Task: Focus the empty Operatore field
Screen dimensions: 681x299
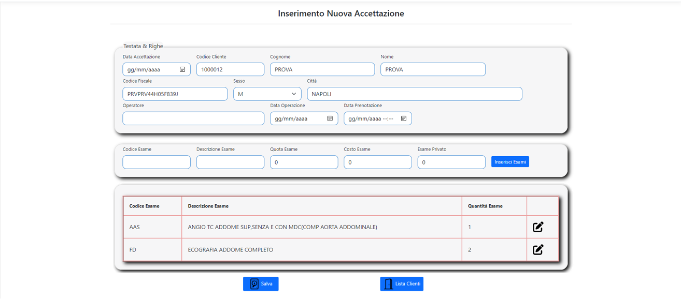Action: 193,118
